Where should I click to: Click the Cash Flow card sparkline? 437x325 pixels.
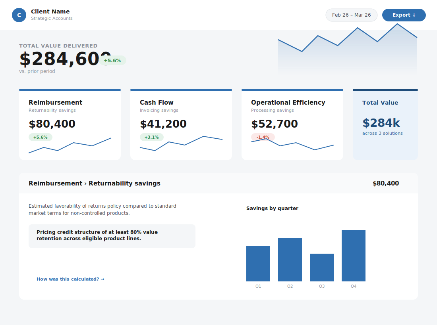coord(181,143)
